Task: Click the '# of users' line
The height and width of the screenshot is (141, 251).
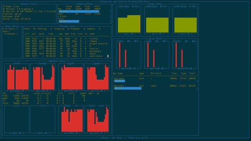Action: (11, 29)
